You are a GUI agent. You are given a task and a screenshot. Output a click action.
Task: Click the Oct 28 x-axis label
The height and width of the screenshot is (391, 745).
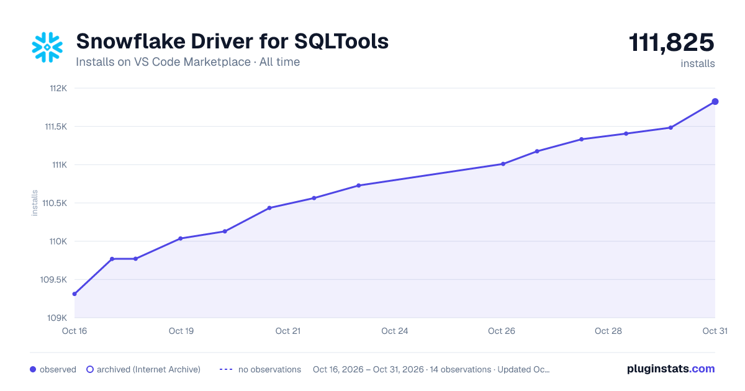coord(608,331)
